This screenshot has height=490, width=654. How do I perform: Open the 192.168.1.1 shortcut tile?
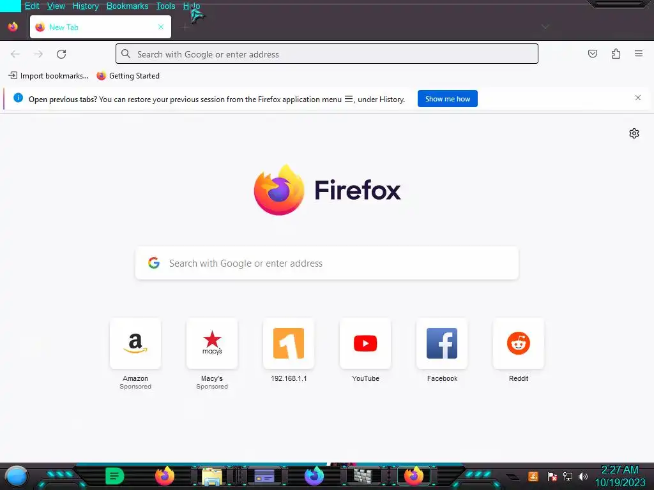[289, 343]
